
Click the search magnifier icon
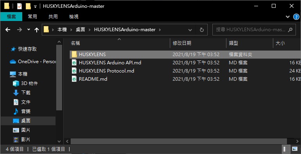click(290, 30)
